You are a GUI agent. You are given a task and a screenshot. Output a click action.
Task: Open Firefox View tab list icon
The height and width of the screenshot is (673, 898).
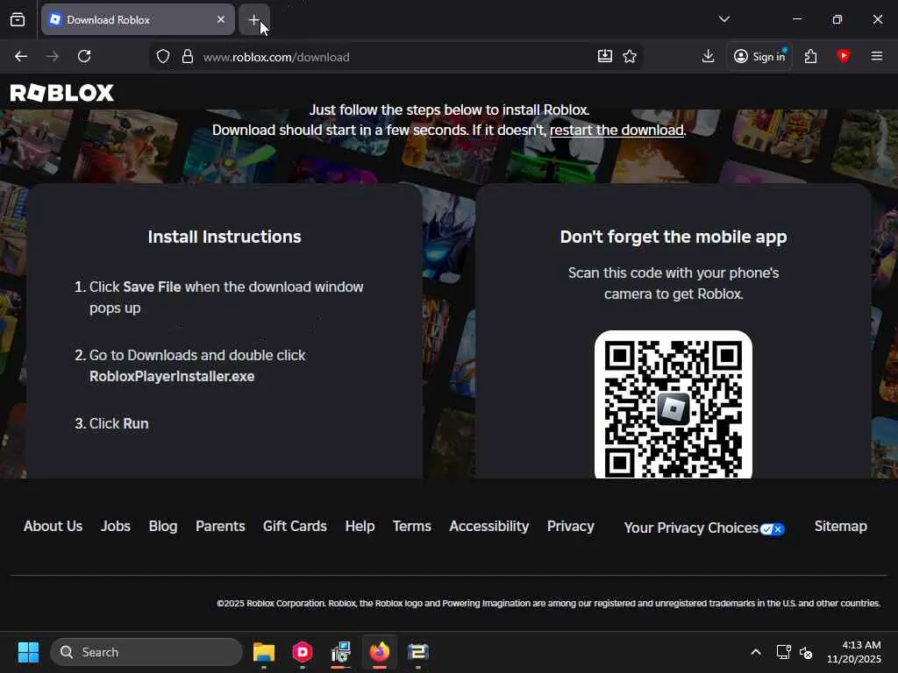[x=18, y=19]
